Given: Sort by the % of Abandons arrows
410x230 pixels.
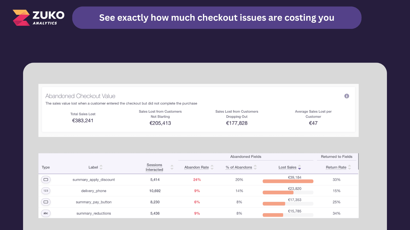Looking at the screenshot, I should pos(255,167).
